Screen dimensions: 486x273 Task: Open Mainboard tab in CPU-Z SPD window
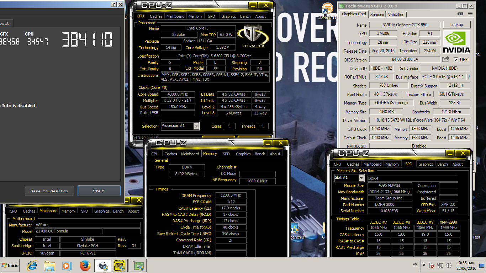[373, 164]
